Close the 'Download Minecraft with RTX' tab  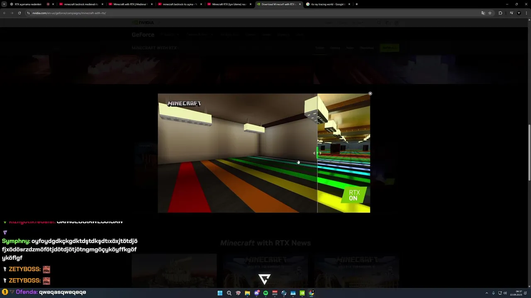coord(300,4)
